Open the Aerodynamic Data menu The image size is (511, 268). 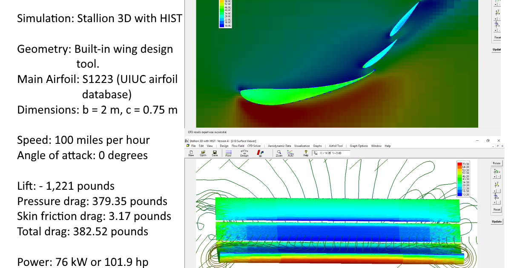coord(279,146)
